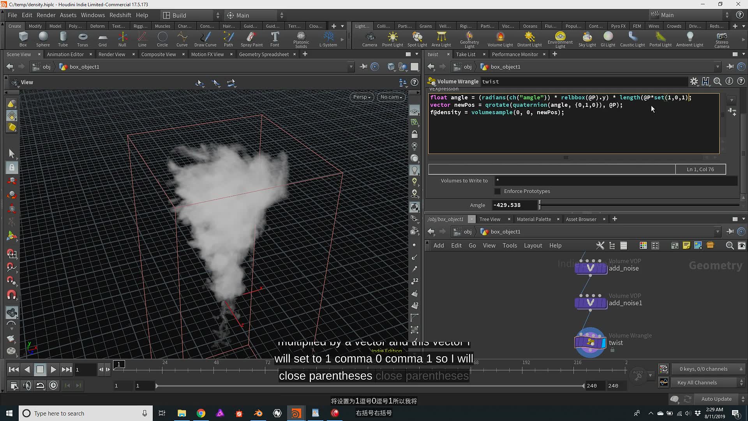Click the add_noise Volume VOP node
748x421 pixels.
591,268
